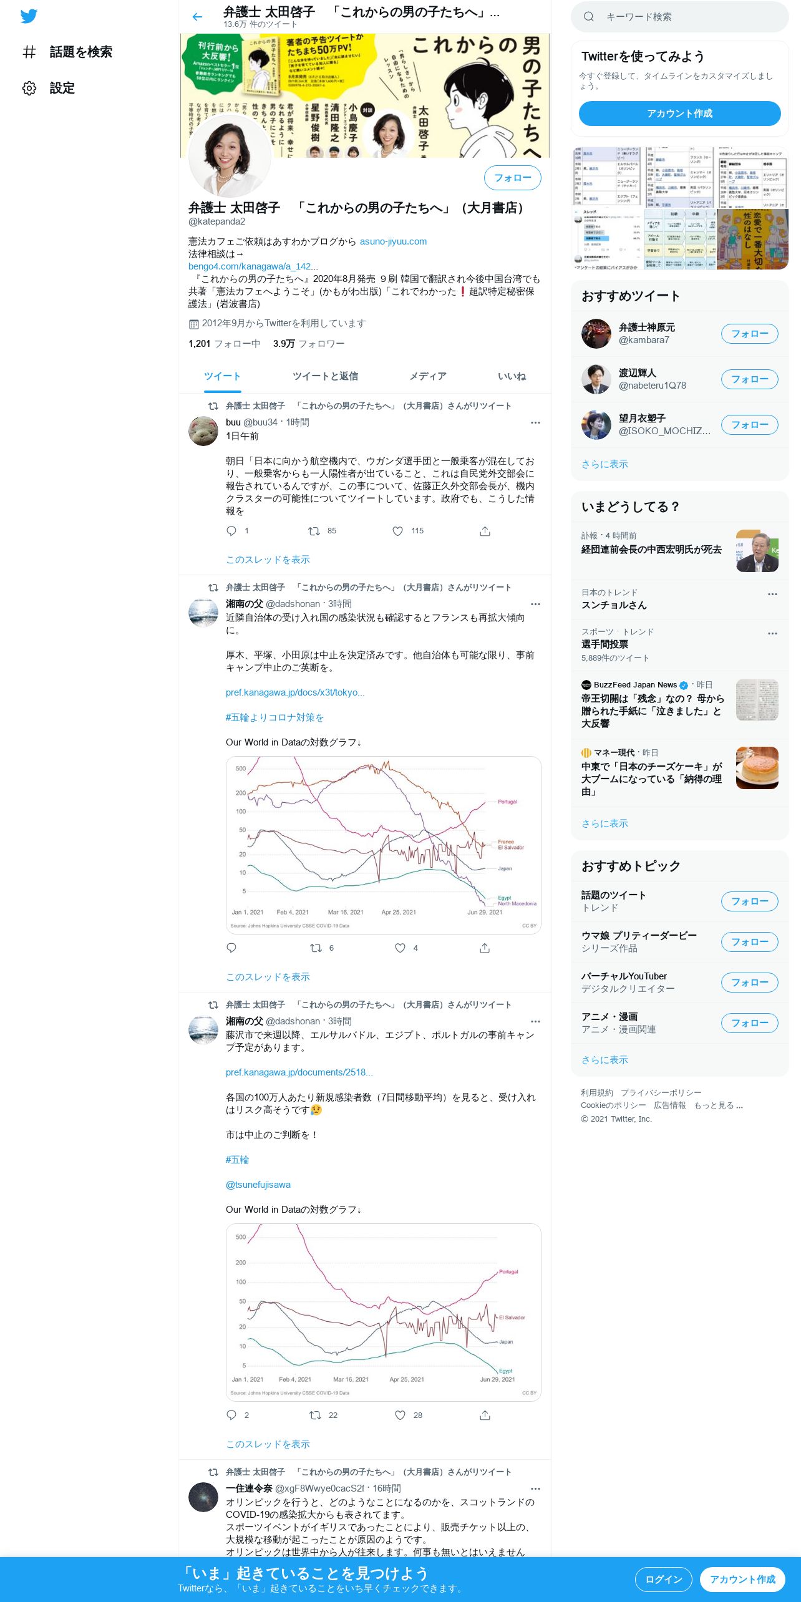
Task: Like buu's tweet with 115 likes
Action: (397, 531)
